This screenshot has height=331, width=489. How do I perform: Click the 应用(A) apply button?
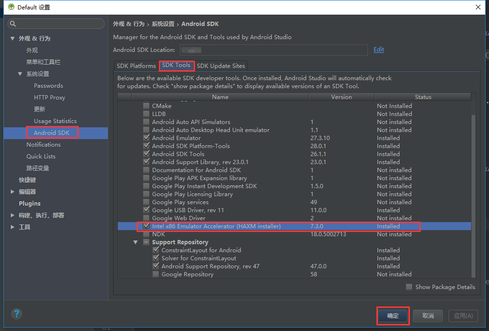click(463, 316)
